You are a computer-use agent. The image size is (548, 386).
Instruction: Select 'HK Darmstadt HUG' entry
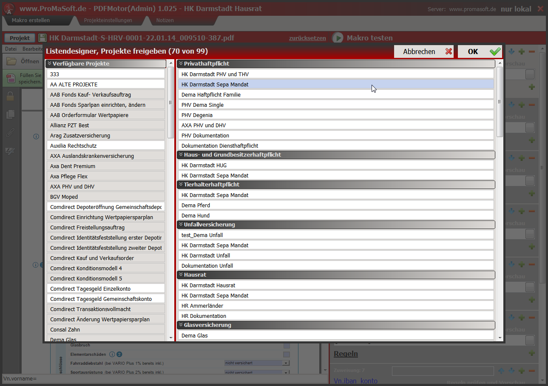coord(336,165)
